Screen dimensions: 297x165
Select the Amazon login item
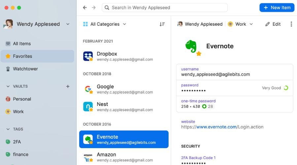point(124,157)
